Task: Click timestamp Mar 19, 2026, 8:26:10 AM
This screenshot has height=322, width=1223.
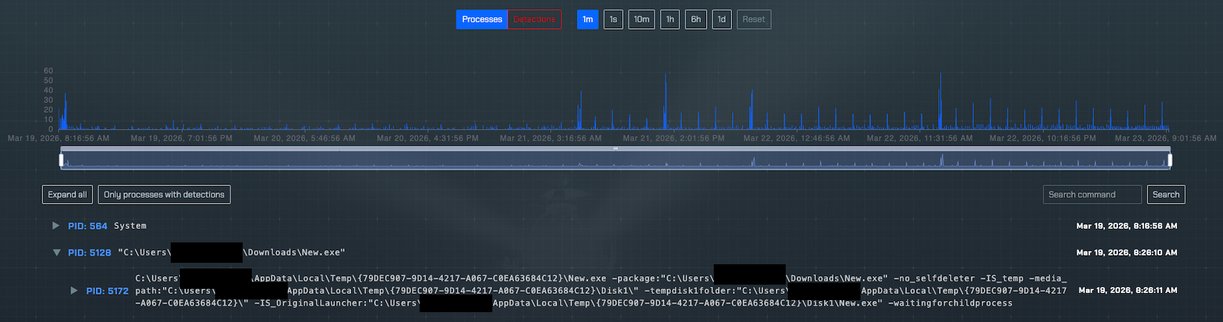Action: click(x=1126, y=252)
